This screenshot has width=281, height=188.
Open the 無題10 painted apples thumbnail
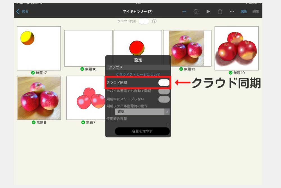click(237, 48)
